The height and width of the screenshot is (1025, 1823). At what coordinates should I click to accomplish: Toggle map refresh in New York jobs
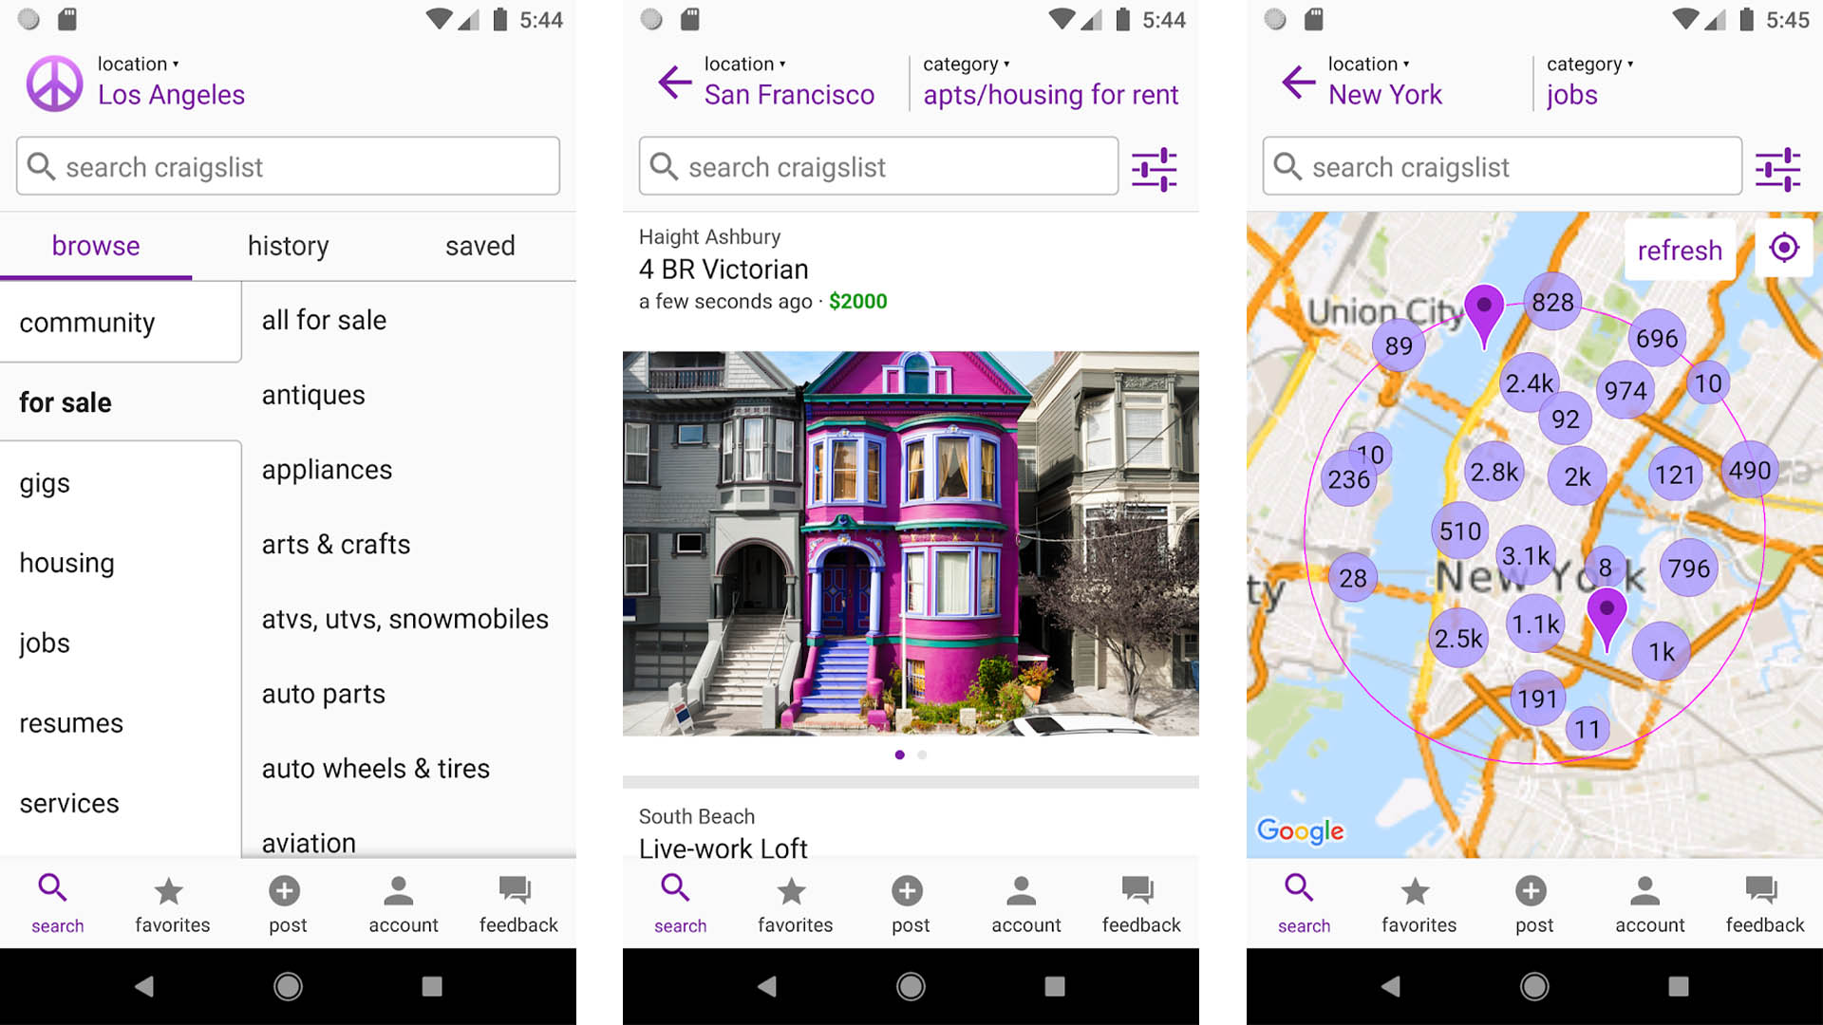click(x=1679, y=249)
